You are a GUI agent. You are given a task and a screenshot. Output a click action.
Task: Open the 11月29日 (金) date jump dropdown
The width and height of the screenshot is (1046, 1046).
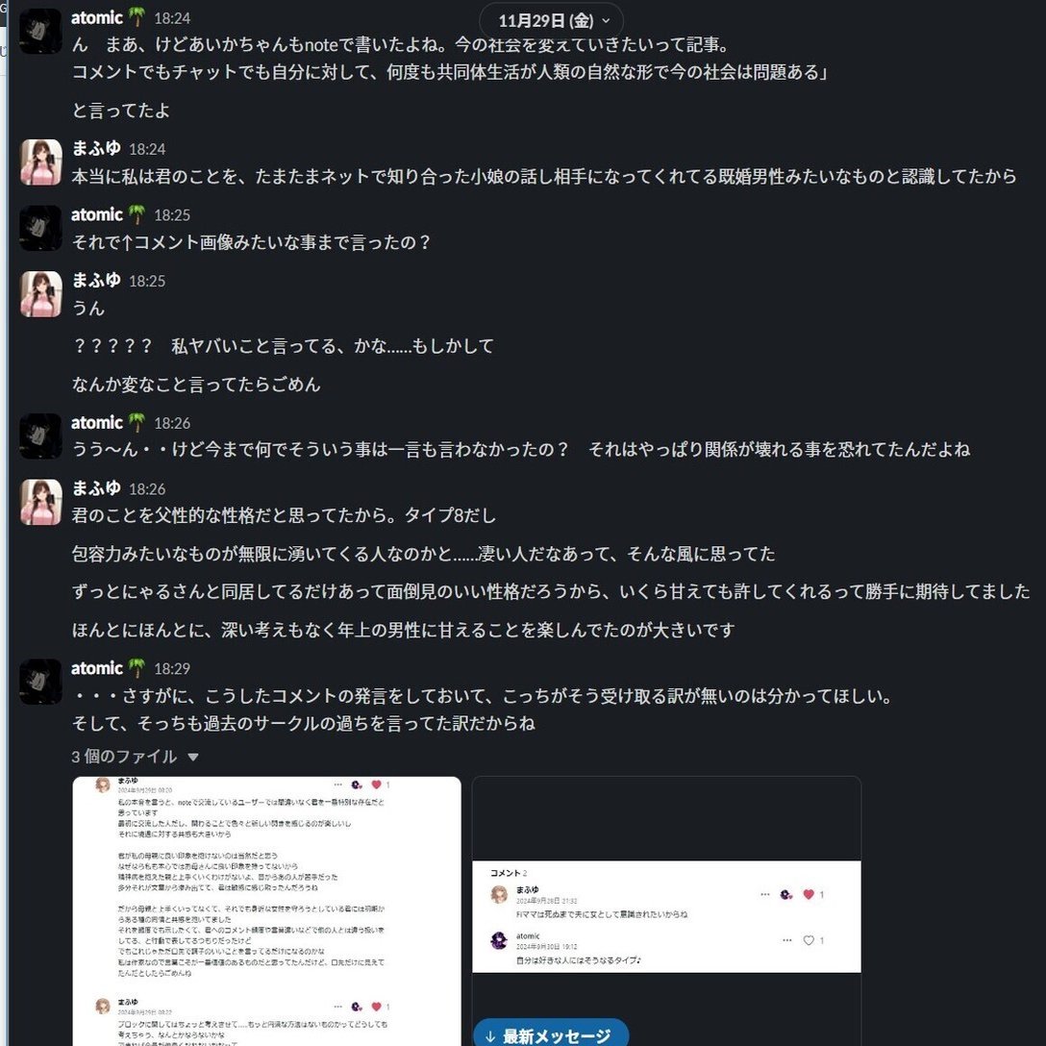point(552,21)
